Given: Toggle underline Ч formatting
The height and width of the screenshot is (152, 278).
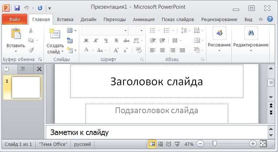Looking at the screenshot, I should (x=106, y=41).
